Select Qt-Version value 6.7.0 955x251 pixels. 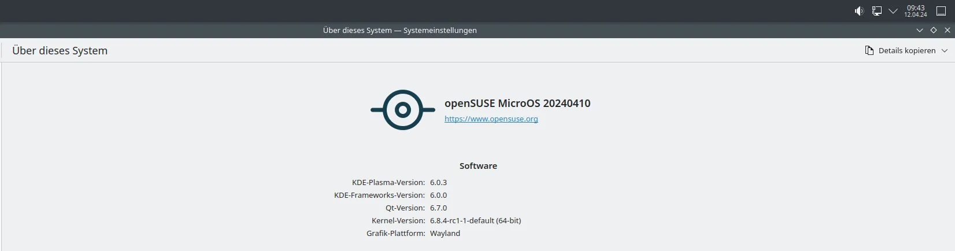click(438, 208)
